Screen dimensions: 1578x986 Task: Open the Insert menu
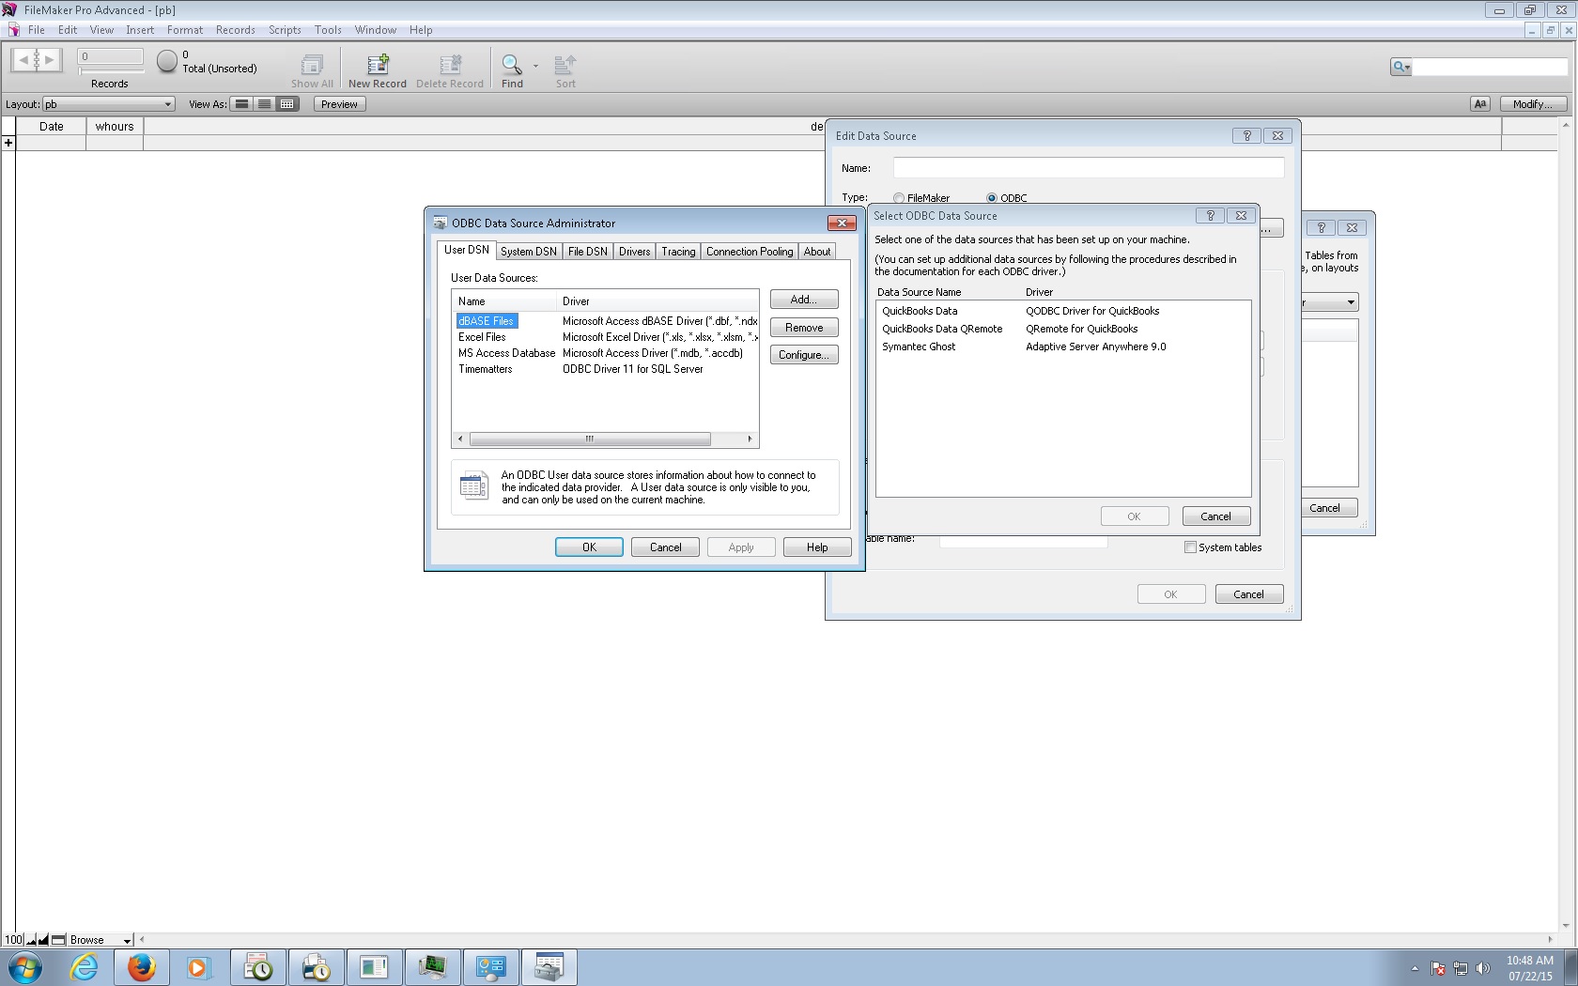140,30
